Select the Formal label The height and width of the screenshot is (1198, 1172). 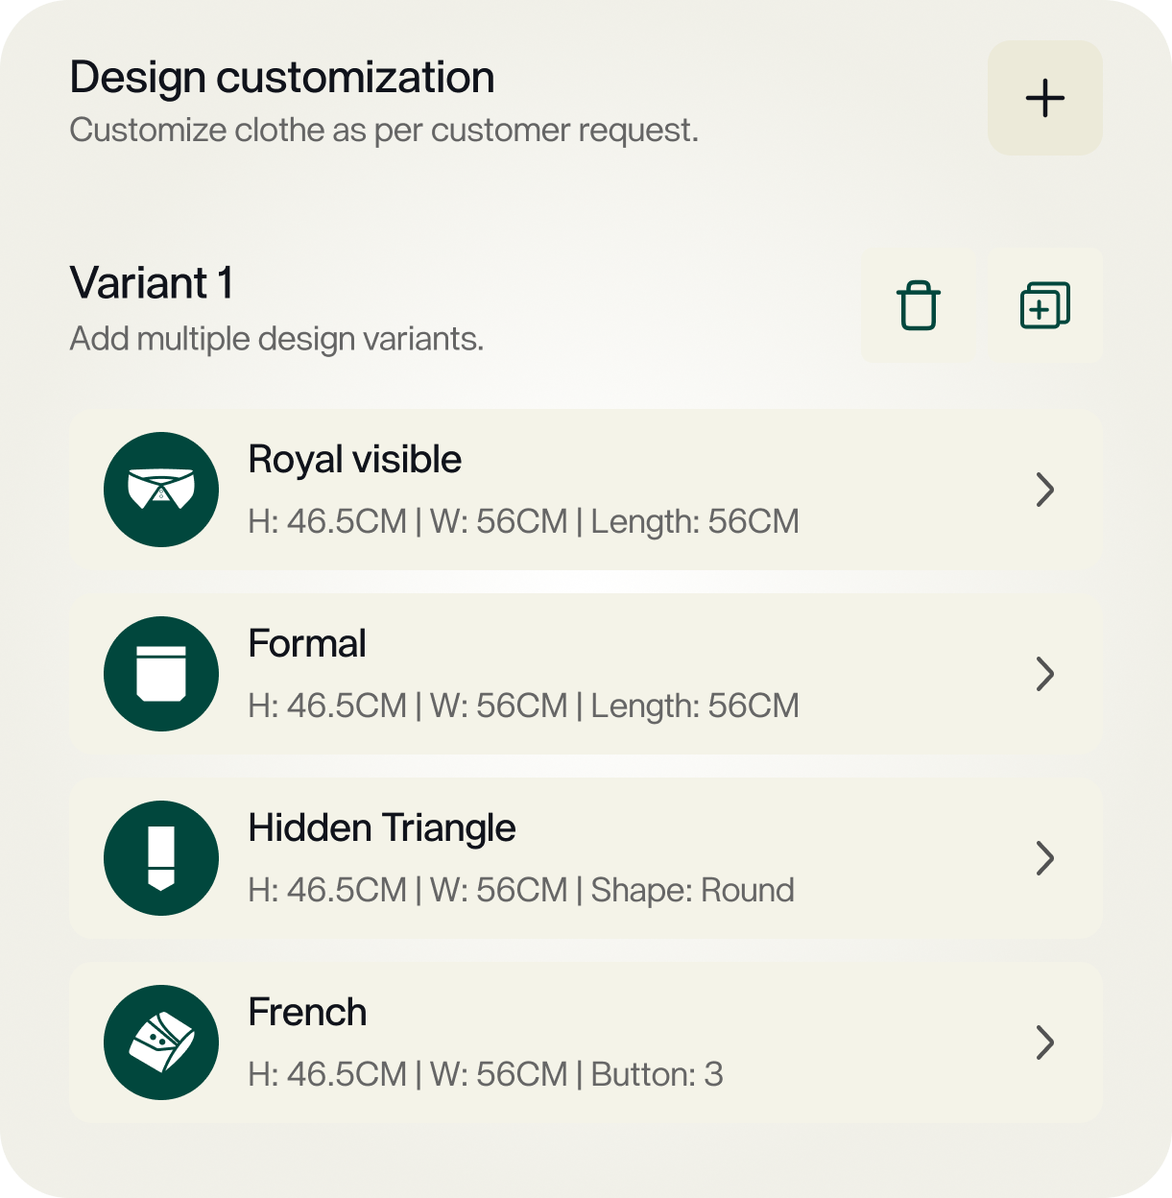pyautogui.click(x=307, y=644)
